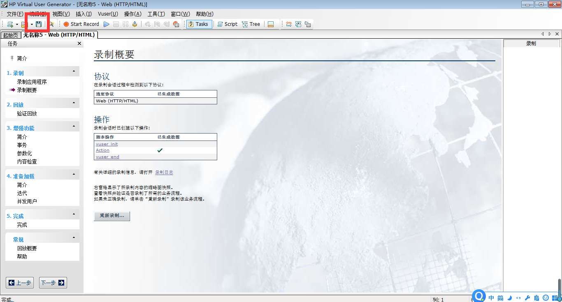Run replay with the blue play icon
The height and width of the screenshot is (302, 562).
tap(107, 24)
